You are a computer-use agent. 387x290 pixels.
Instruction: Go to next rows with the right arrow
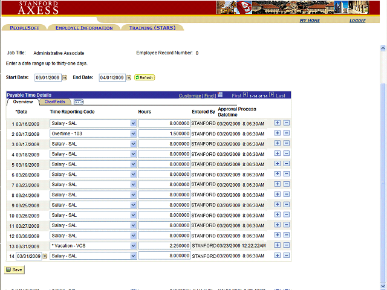click(x=272, y=95)
